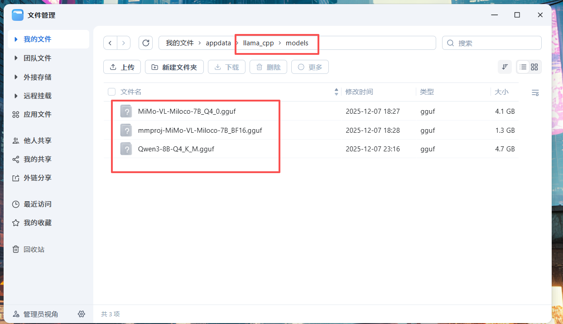Open the sort options icon
This screenshot has height=324, width=563.
505,67
